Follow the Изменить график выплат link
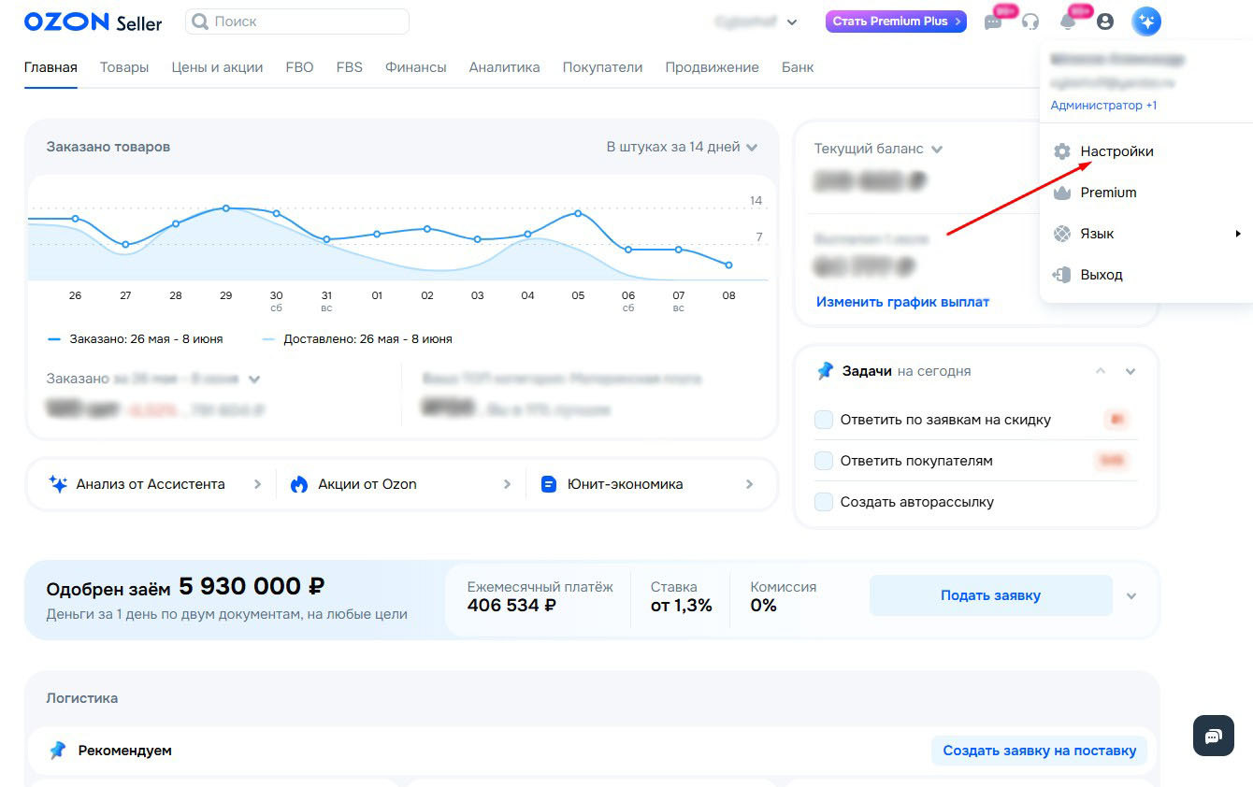The height and width of the screenshot is (787, 1253). (x=902, y=302)
